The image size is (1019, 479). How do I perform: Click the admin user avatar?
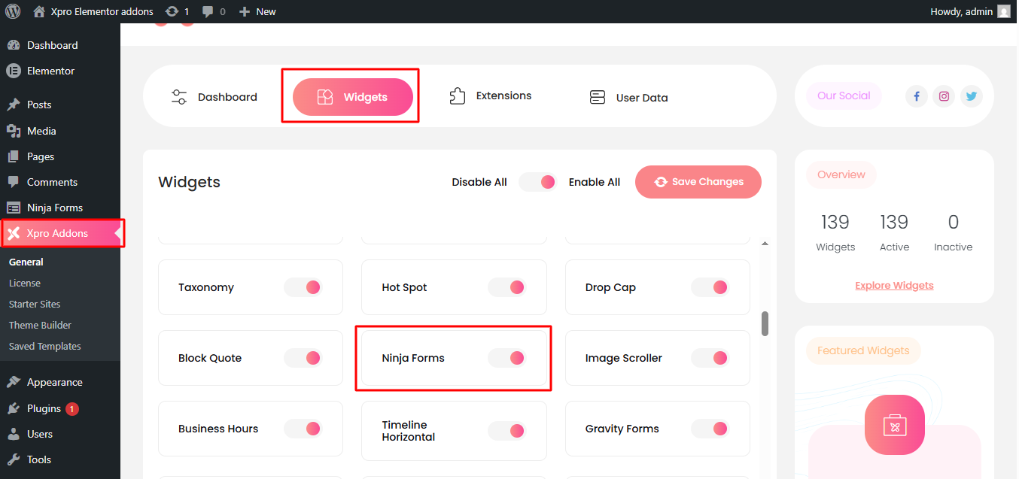click(x=1004, y=11)
